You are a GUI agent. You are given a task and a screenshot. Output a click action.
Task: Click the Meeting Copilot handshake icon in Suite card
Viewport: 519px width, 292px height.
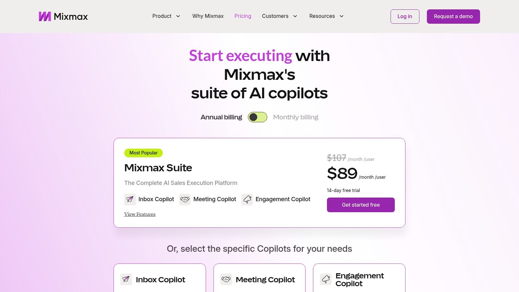[x=185, y=199]
